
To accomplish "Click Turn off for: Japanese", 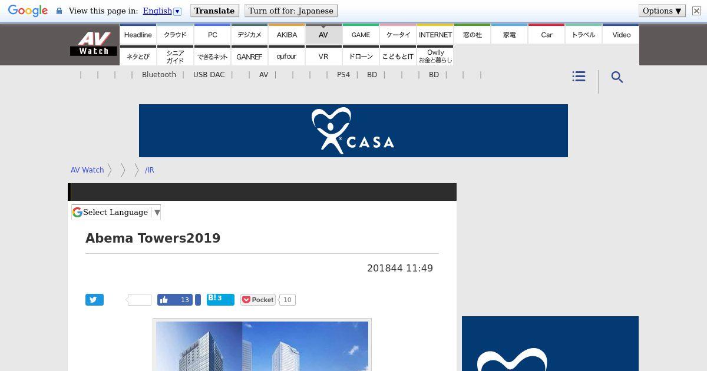I will point(291,11).
